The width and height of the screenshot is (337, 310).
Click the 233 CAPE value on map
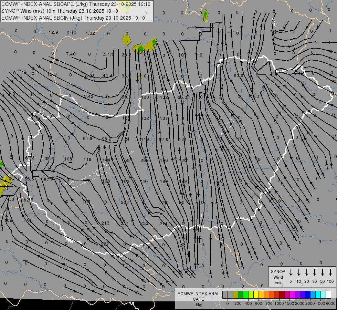tap(144, 223)
